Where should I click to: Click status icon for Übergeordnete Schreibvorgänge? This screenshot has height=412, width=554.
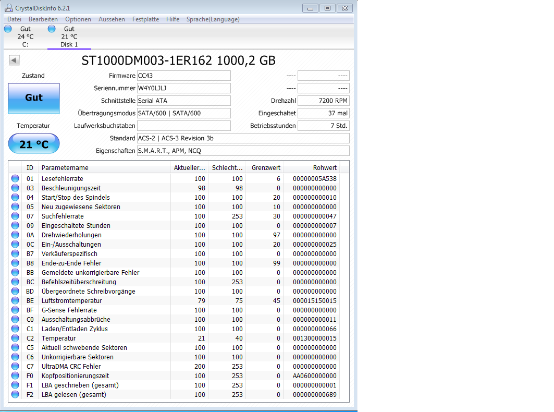tap(15, 291)
